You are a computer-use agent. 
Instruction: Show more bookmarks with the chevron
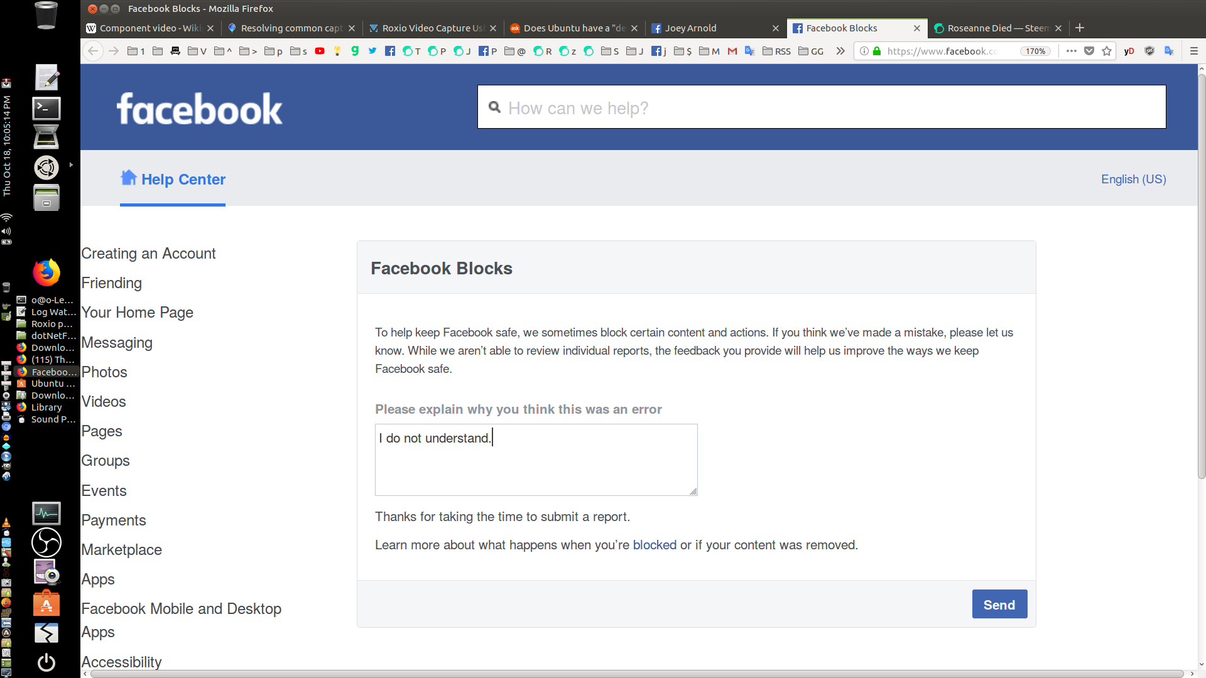click(840, 51)
